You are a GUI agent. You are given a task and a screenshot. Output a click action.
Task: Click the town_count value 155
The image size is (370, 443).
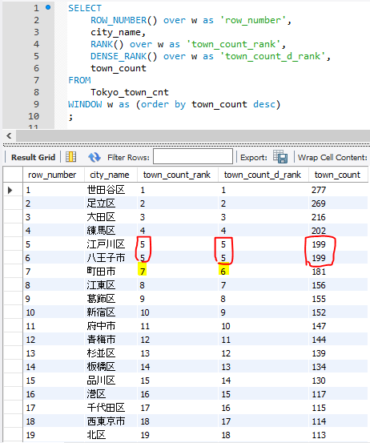319,299
